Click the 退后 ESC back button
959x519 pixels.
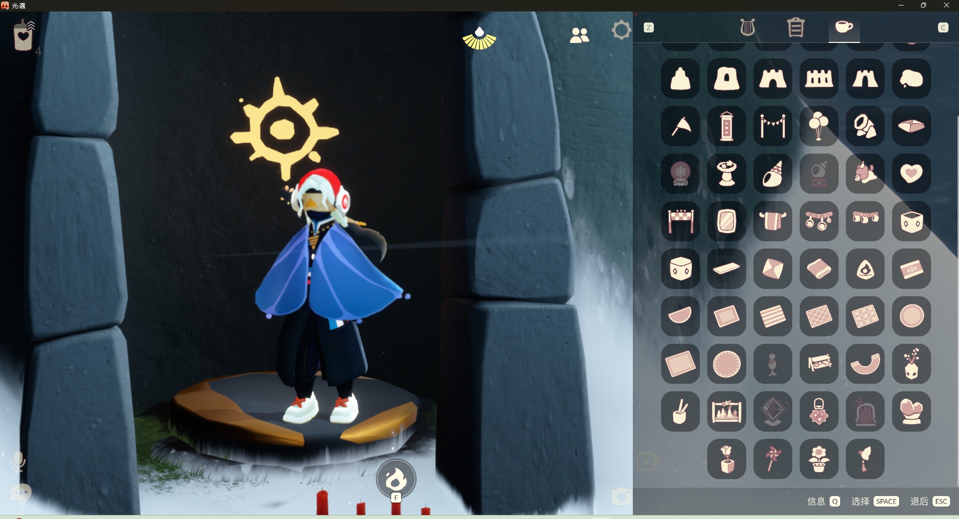click(x=930, y=501)
